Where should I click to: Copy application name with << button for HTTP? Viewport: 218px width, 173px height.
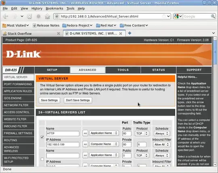[x=85, y=133]
